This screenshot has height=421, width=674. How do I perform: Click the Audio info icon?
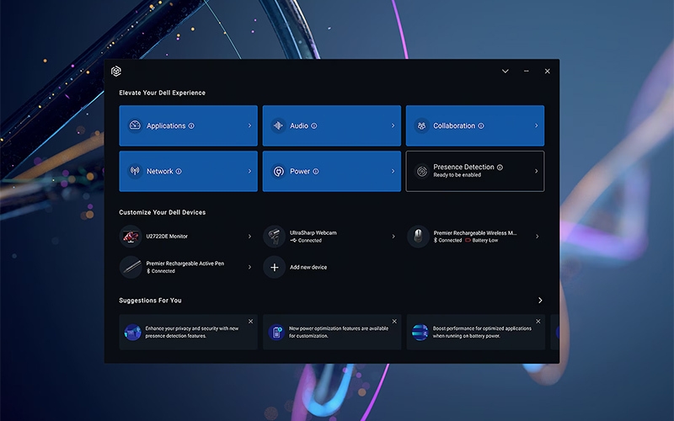coord(314,126)
